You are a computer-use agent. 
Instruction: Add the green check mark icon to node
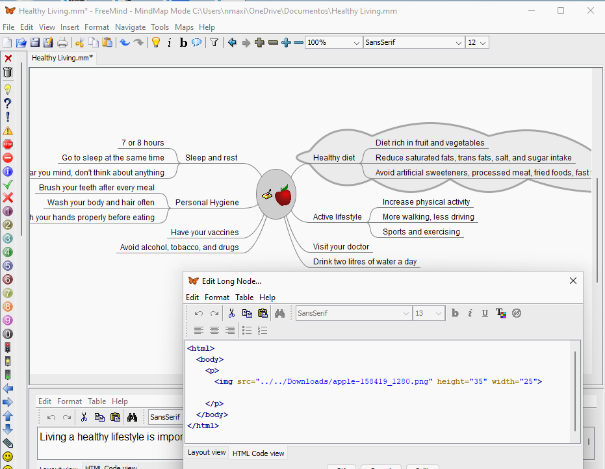click(x=8, y=185)
